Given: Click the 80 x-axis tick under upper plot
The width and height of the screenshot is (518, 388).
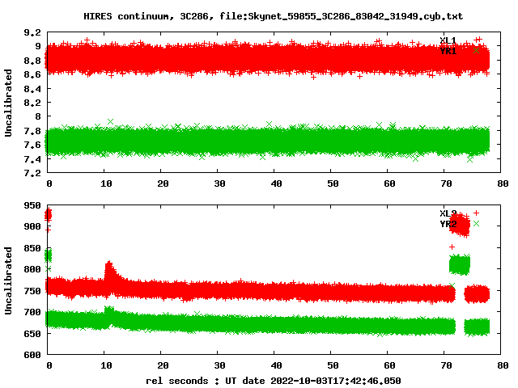Looking at the screenshot, I should (x=503, y=183).
